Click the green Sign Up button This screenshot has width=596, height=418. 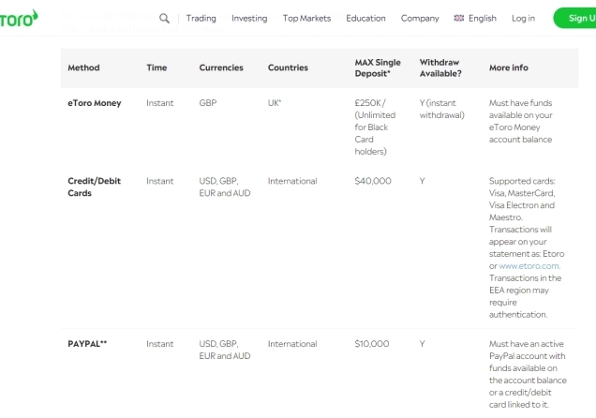(x=574, y=18)
